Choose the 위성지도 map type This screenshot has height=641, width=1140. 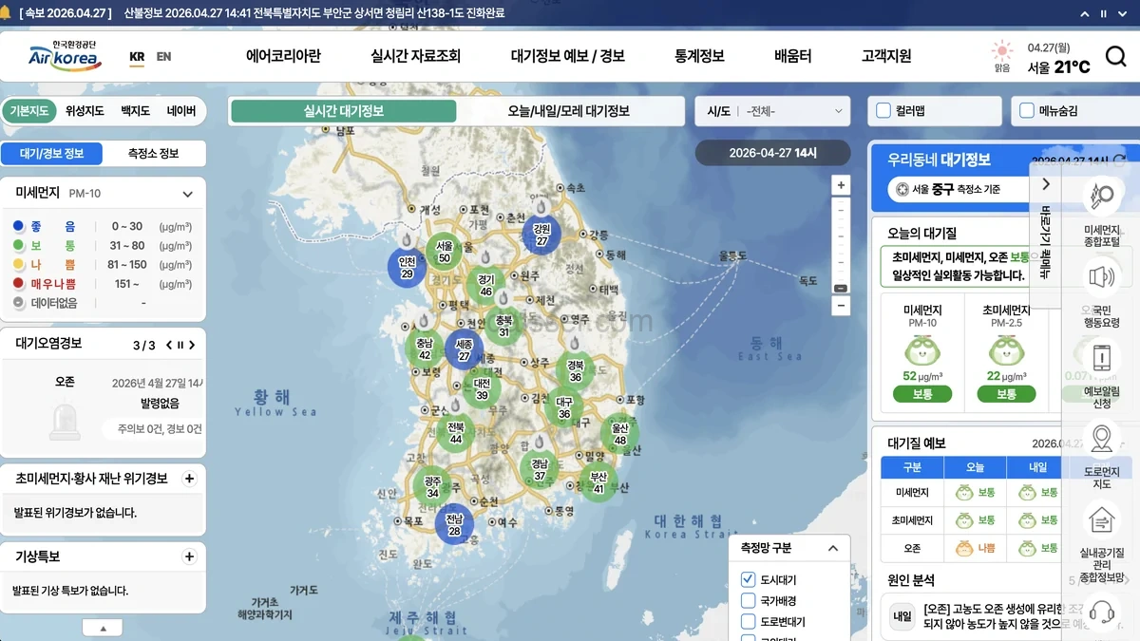[x=85, y=111]
